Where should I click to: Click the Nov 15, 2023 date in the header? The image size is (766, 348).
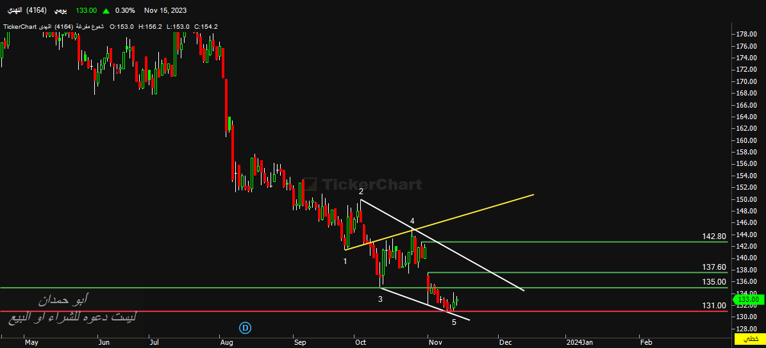click(165, 10)
